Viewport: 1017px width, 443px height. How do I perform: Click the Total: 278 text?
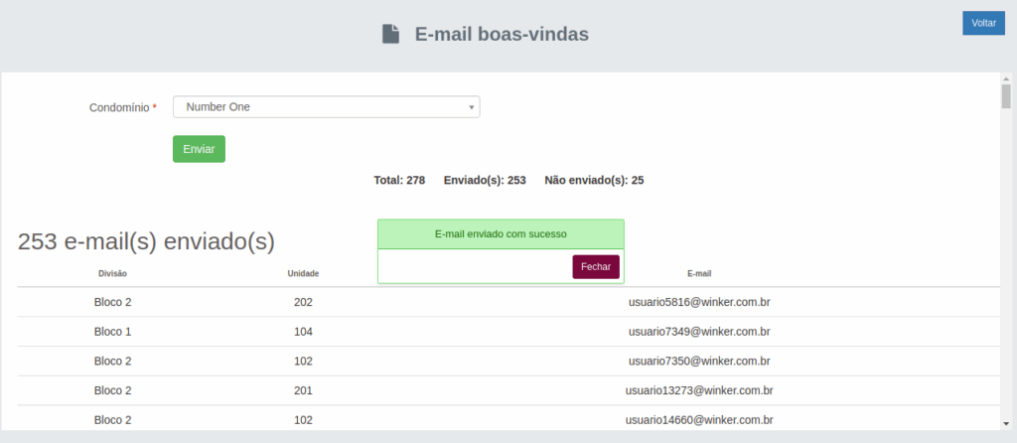click(399, 181)
